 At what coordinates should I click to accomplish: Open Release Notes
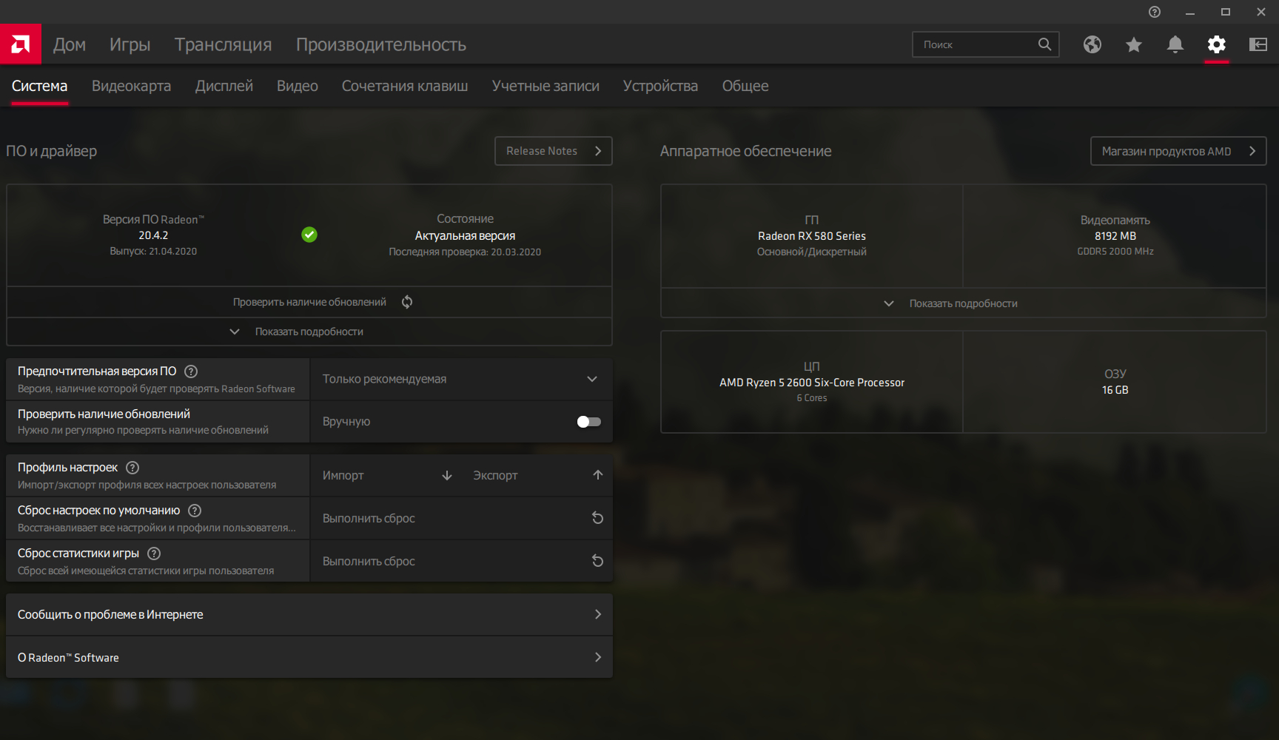coord(554,151)
